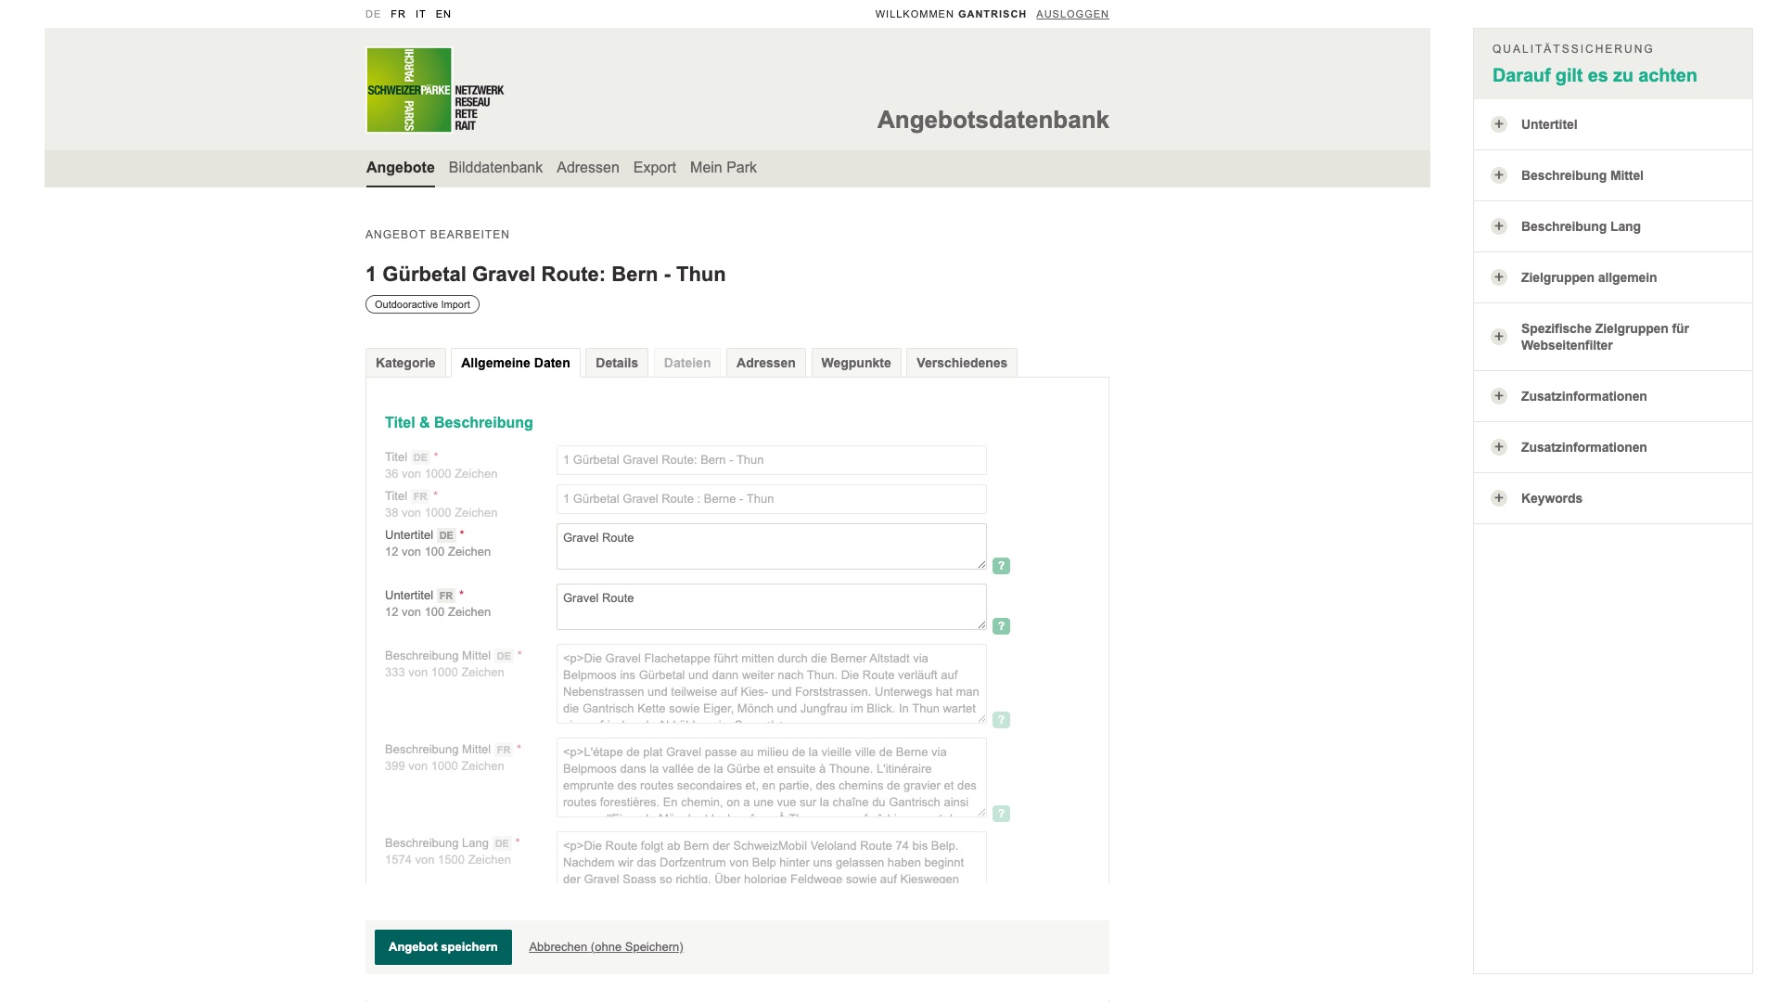
Task: Click into Untertitel DE text field
Action: coord(770,546)
